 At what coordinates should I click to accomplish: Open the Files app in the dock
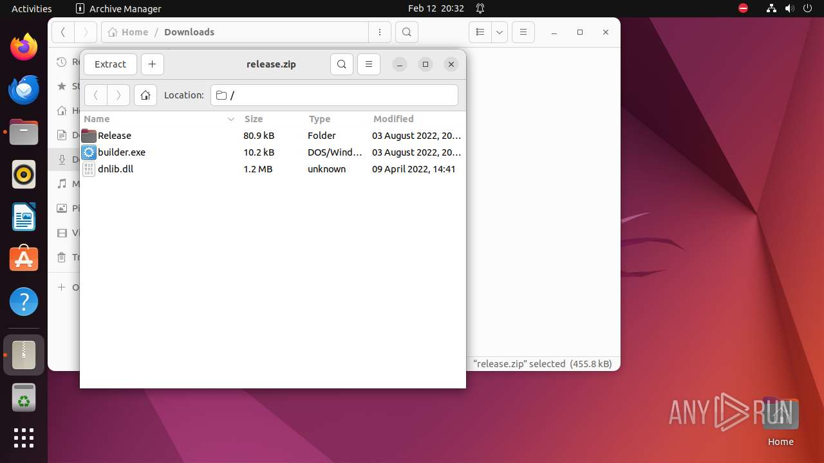24,132
